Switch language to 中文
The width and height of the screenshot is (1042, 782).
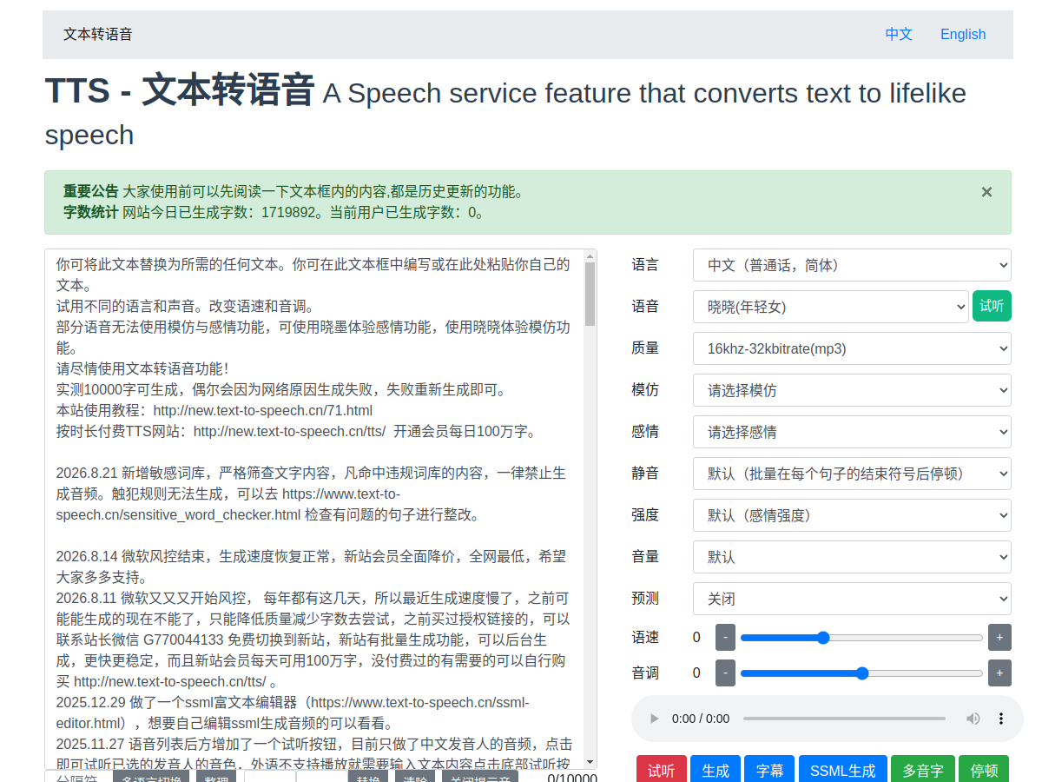coord(899,34)
